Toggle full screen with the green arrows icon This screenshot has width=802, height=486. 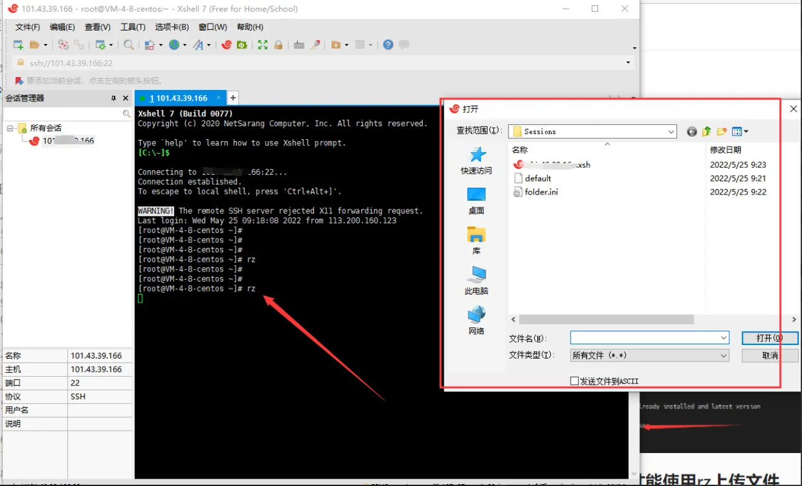263,45
